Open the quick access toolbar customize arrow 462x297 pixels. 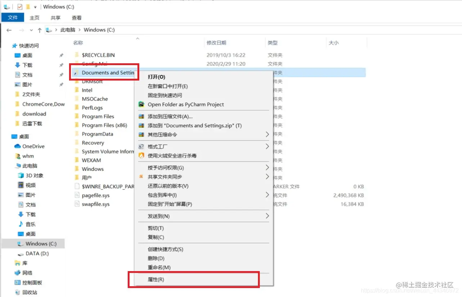[x=35, y=7]
